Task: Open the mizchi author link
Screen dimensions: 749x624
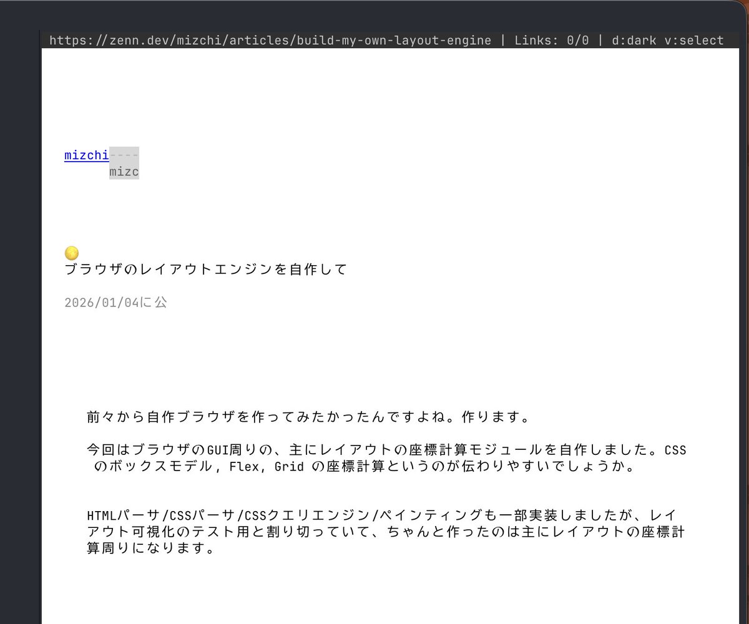Action: 87,155
